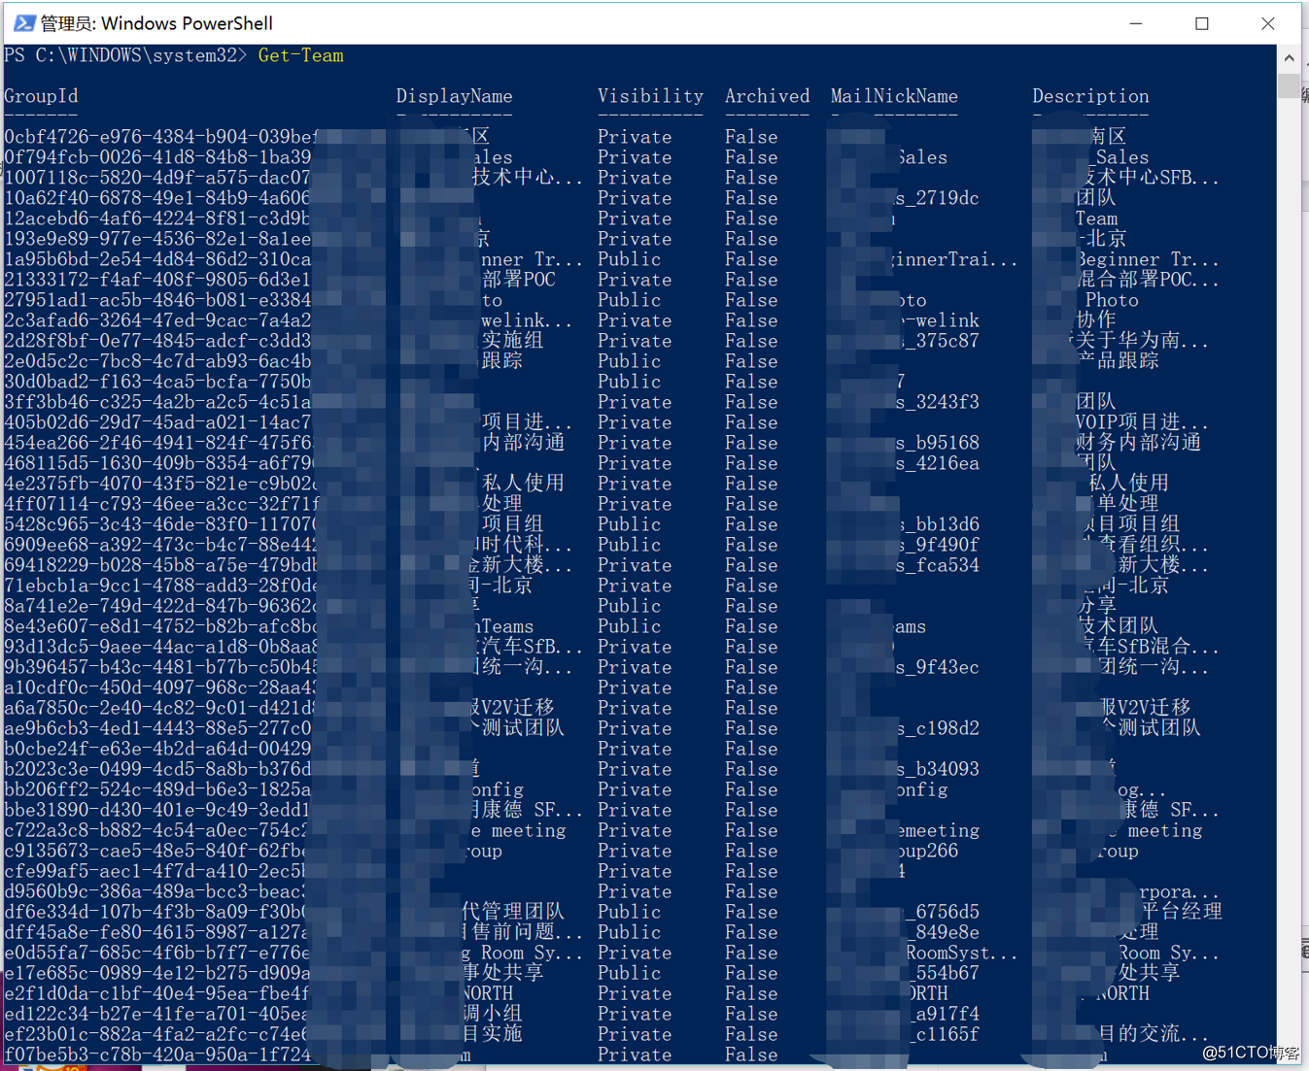Click the vertical scrollbar thumb
The height and width of the screenshot is (1071, 1309).
[1289, 85]
